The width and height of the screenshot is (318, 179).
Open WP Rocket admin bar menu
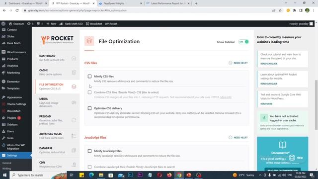point(111,24)
